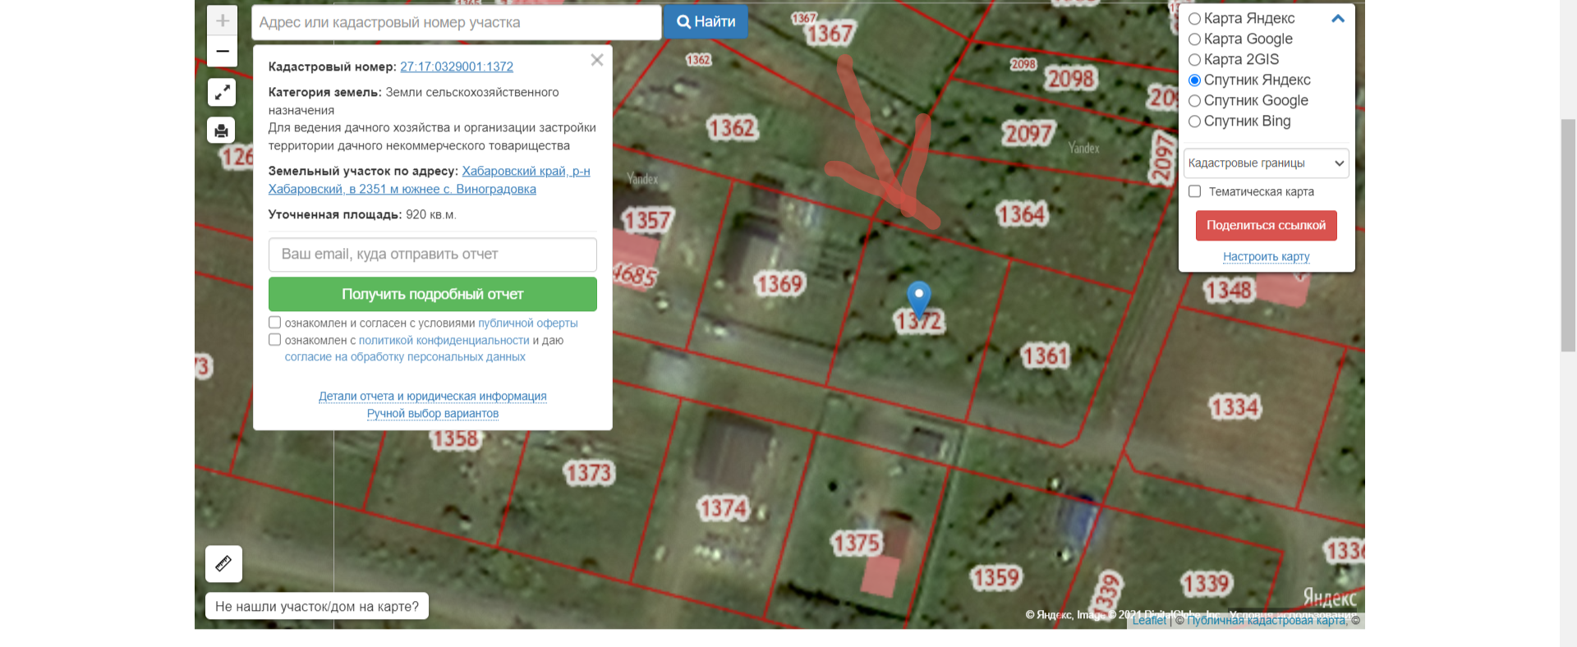
Task: Toggle fullscreen map view
Action: [x=222, y=92]
